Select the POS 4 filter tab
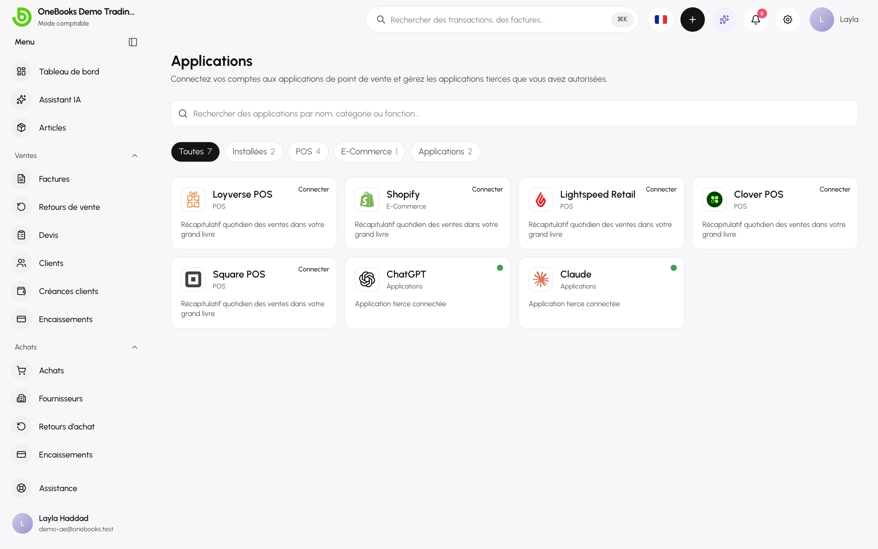This screenshot has width=878, height=549. click(308, 152)
